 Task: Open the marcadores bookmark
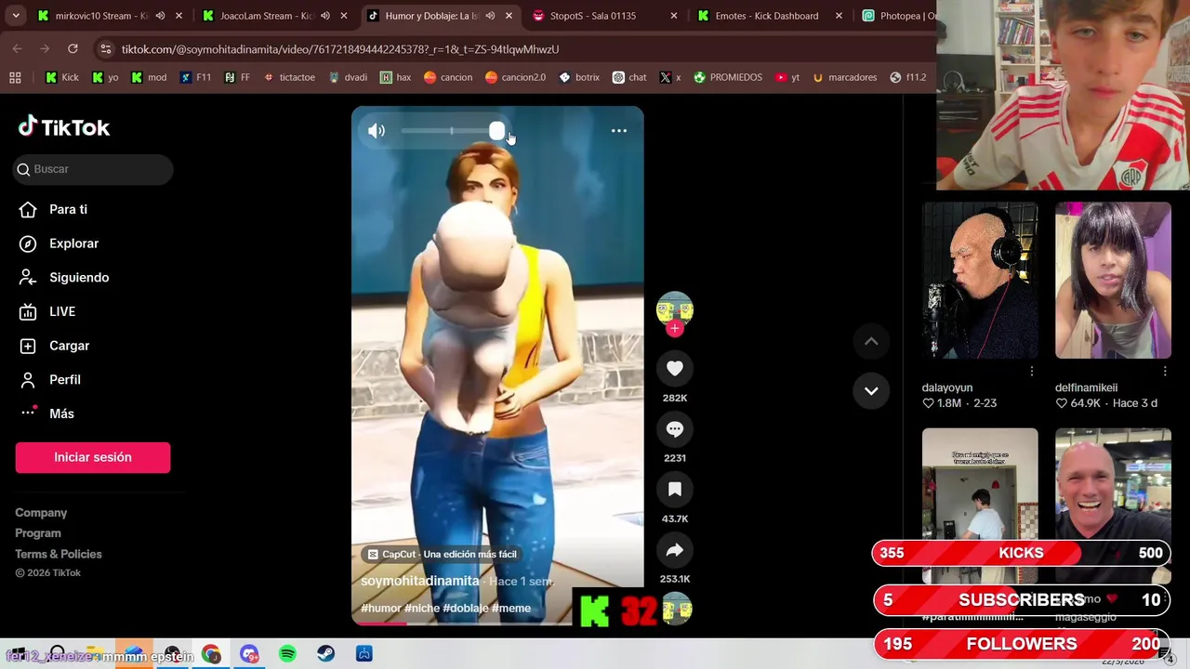click(844, 77)
